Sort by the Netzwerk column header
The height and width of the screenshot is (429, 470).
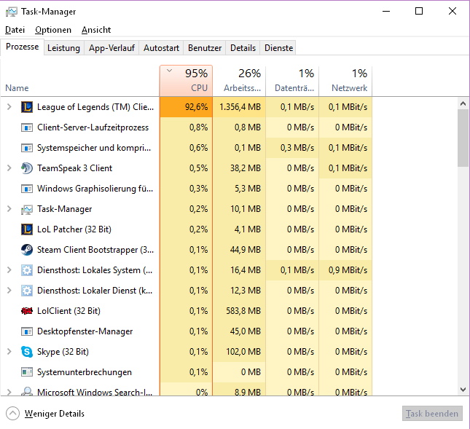345,81
